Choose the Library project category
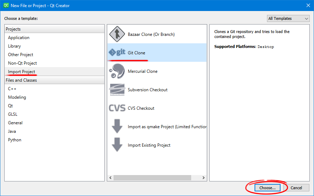The image size is (314, 196). (x=15, y=46)
